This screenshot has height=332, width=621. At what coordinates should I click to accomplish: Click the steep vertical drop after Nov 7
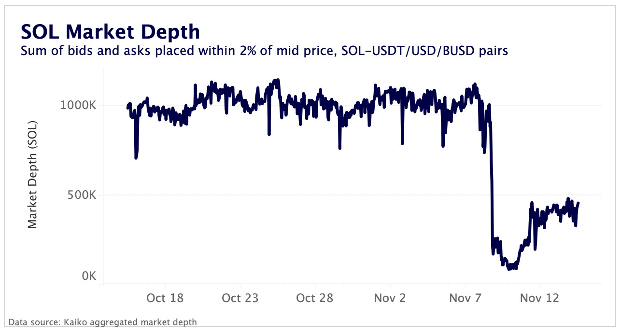pos(492,193)
